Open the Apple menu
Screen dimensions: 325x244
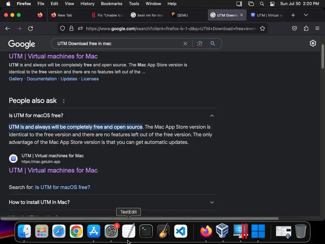(x=8, y=4)
